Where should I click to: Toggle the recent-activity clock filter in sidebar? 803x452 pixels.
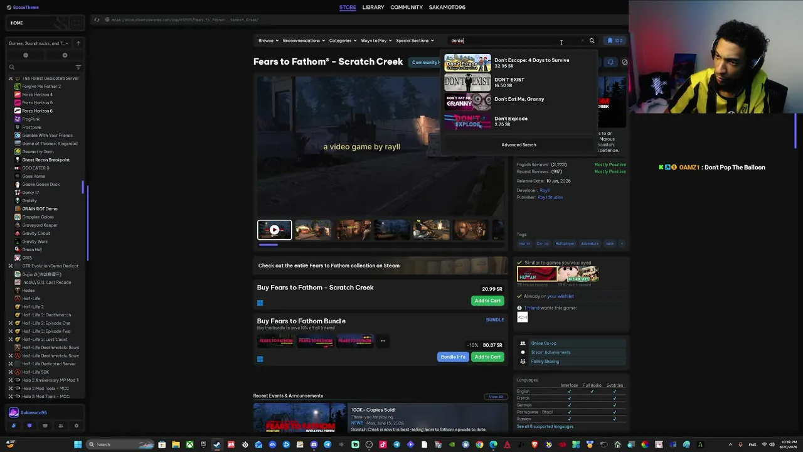point(26,55)
